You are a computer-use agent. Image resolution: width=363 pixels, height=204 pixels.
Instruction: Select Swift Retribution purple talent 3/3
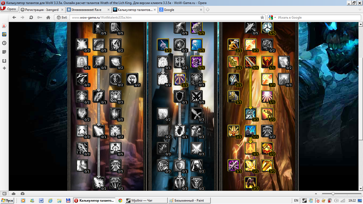234,166
